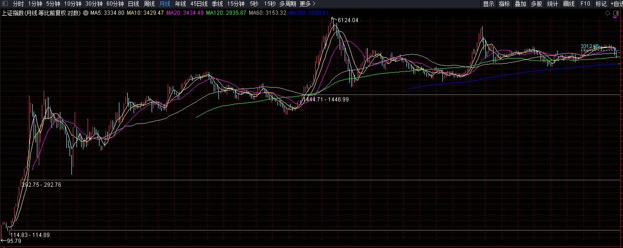Open F10 company information
The height and width of the screenshot is (248, 623).
click(x=585, y=4)
